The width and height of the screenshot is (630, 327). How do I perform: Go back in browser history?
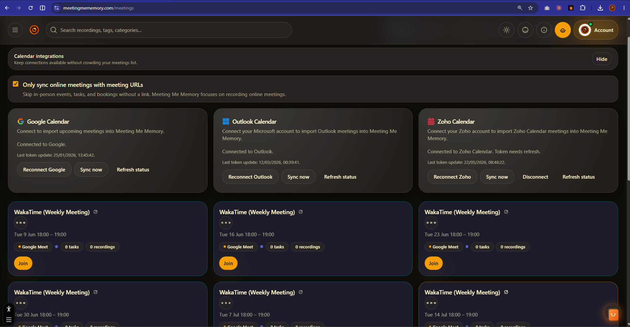(7, 8)
